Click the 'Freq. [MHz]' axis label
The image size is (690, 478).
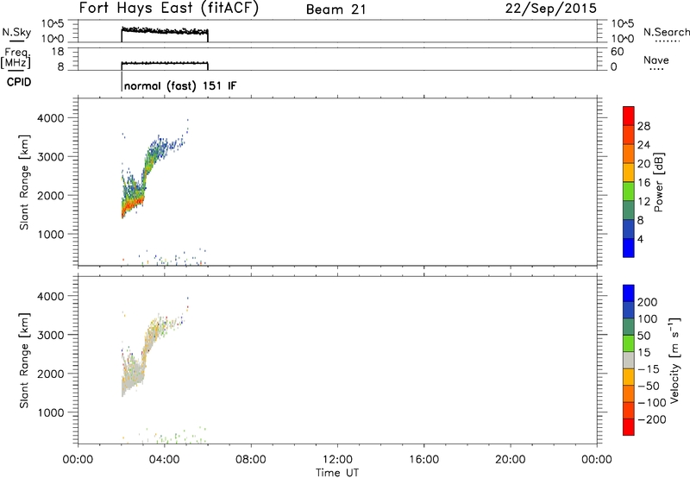16,58
